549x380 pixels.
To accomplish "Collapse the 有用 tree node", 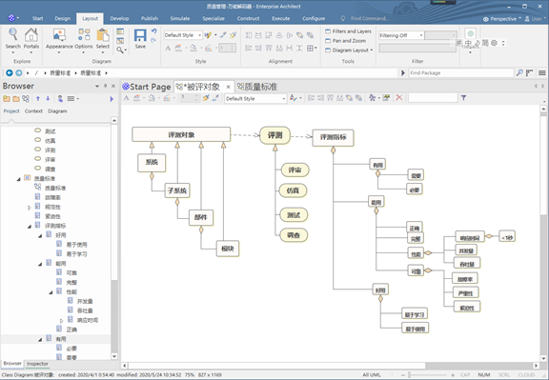I will tap(40, 339).
